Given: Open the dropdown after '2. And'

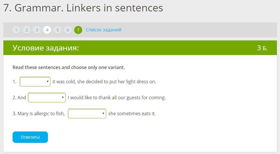Looking at the screenshot, I should (x=47, y=98).
